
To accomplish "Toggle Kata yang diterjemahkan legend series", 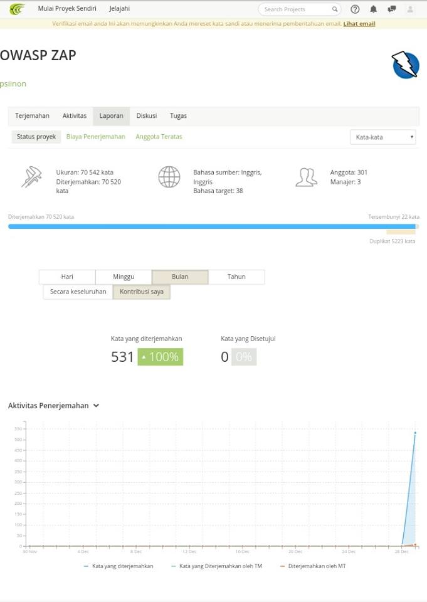I will pos(119,566).
